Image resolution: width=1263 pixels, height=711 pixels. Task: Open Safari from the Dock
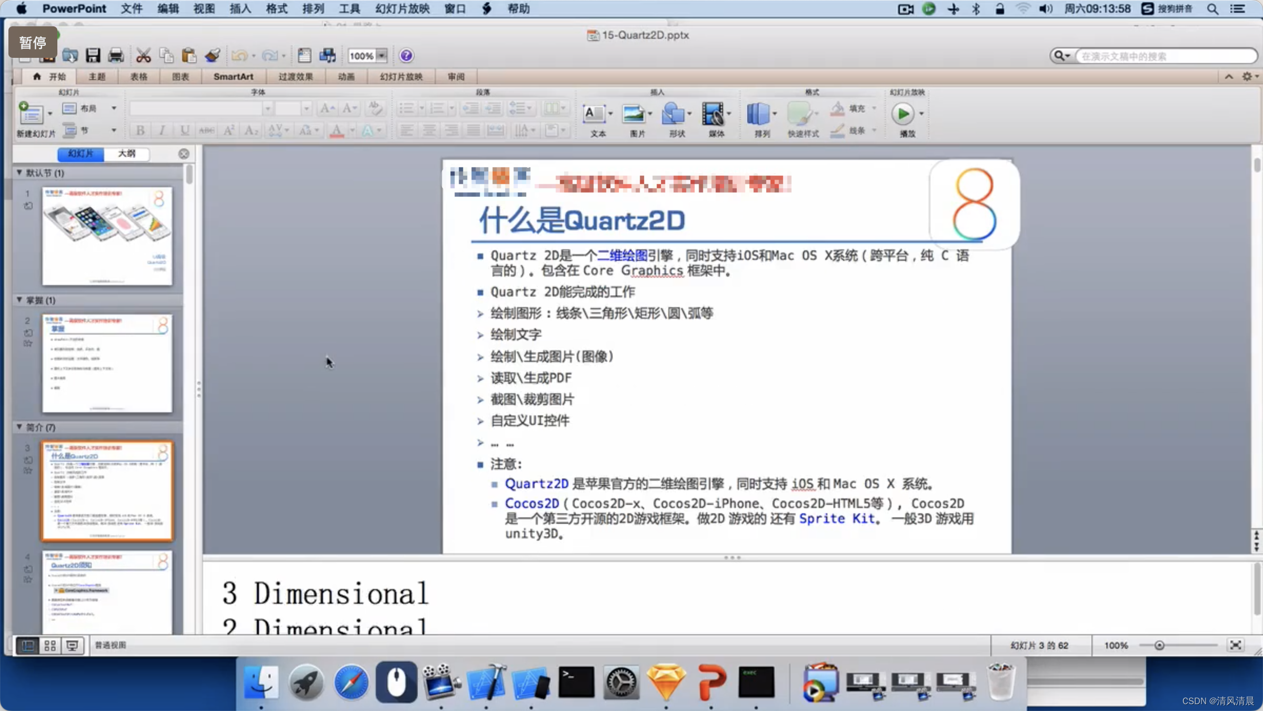(x=352, y=683)
